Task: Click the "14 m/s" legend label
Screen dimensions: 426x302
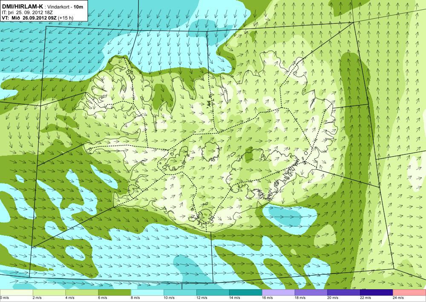Action: pos(234,298)
